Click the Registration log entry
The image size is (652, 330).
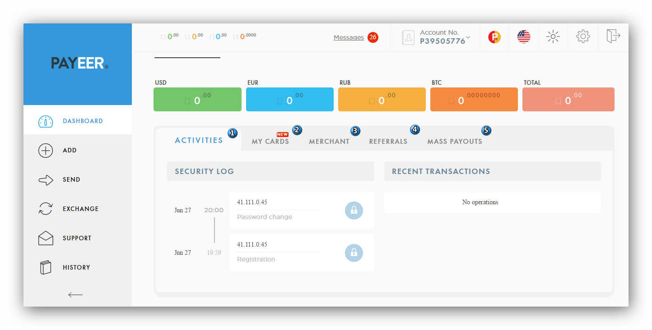302,252
